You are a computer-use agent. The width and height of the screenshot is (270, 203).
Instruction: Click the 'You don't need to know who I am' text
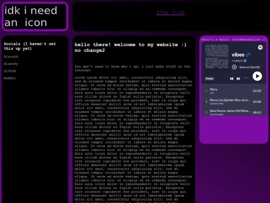132,68
